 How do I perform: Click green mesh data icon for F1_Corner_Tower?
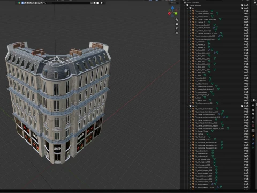tap(212, 17)
